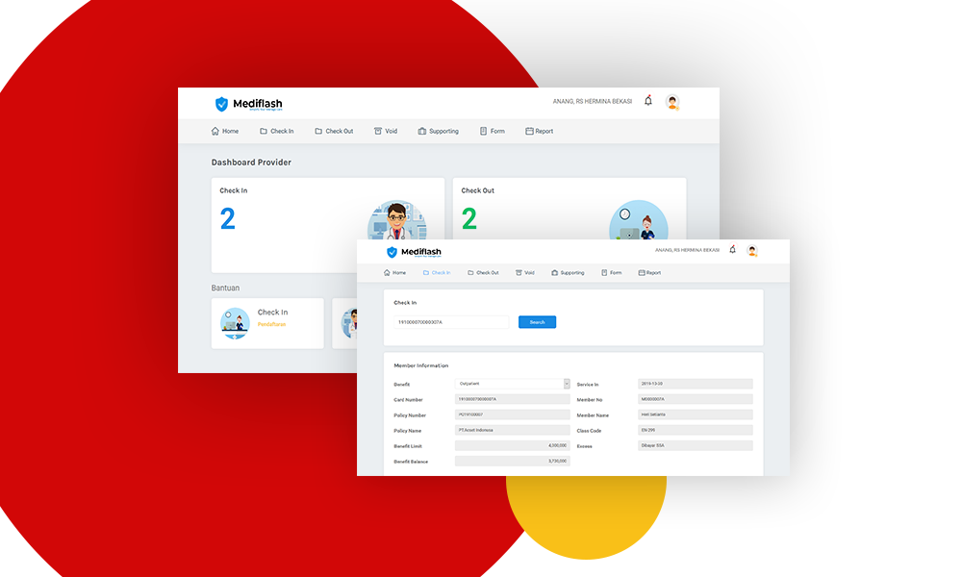The width and height of the screenshot is (962, 577).
Task: Click the Benefit Balance field
Action: click(x=513, y=461)
